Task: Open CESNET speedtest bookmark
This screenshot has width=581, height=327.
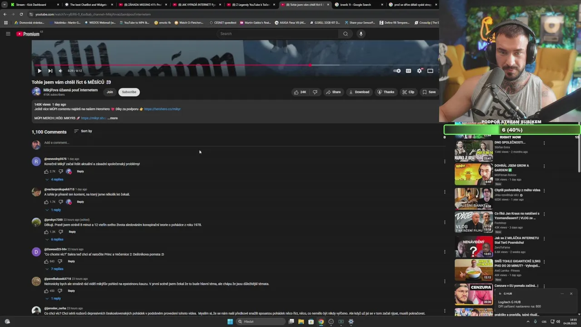Action: coord(223,23)
